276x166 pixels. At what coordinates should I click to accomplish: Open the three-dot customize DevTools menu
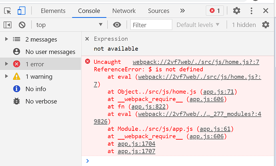pyautogui.click(x=251, y=11)
